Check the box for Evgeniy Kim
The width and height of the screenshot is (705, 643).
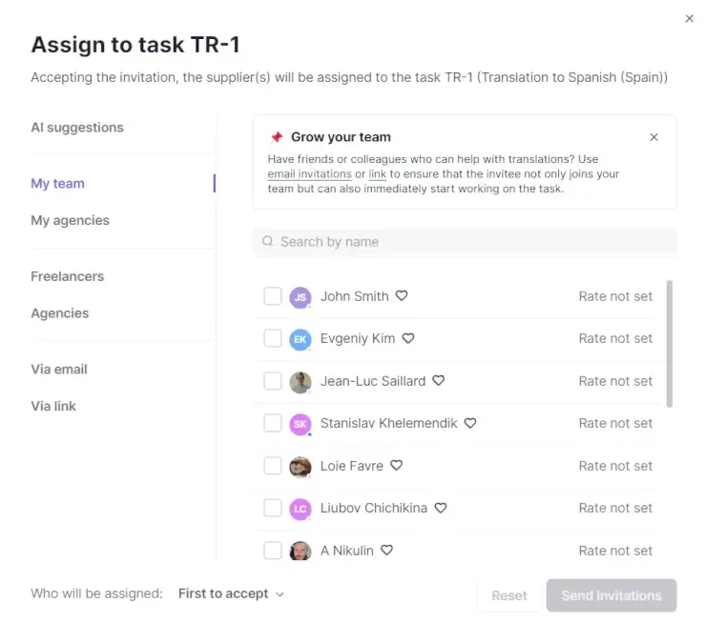(273, 338)
